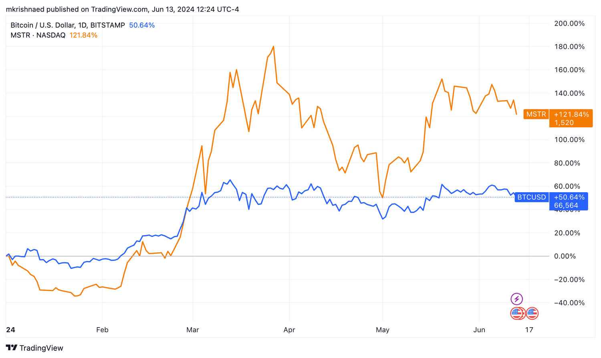Click the '−20.00%' y-axis label
The width and height of the screenshot is (601, 358).
coord(569,280)
